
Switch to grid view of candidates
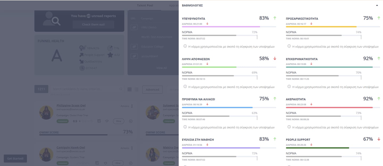tap(130, 90)
